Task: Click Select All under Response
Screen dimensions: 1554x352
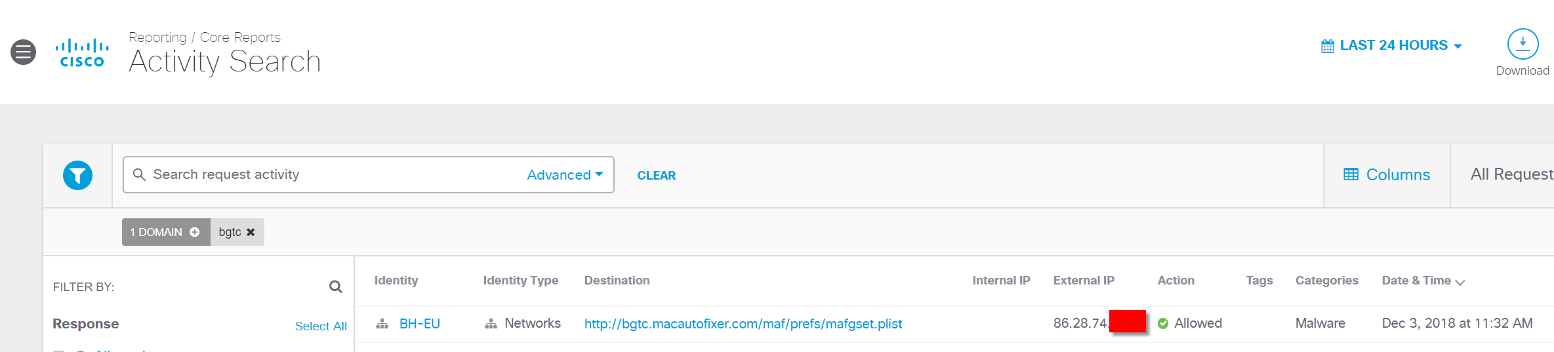Action: point(321,326)
